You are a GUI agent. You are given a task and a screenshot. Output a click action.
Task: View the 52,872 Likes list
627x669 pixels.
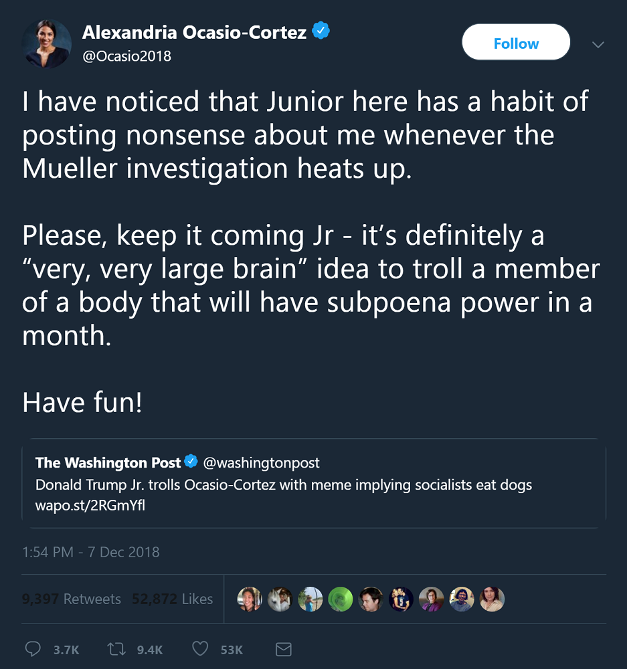pyautogui.click(x=173, y=599)
